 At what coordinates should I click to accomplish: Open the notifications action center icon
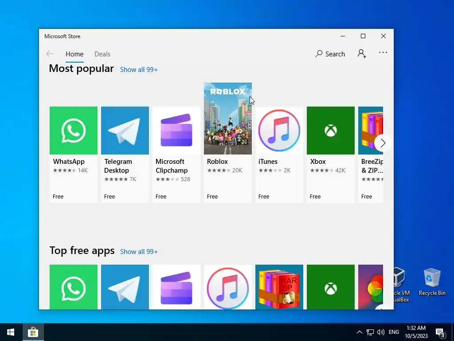(440, 333)
